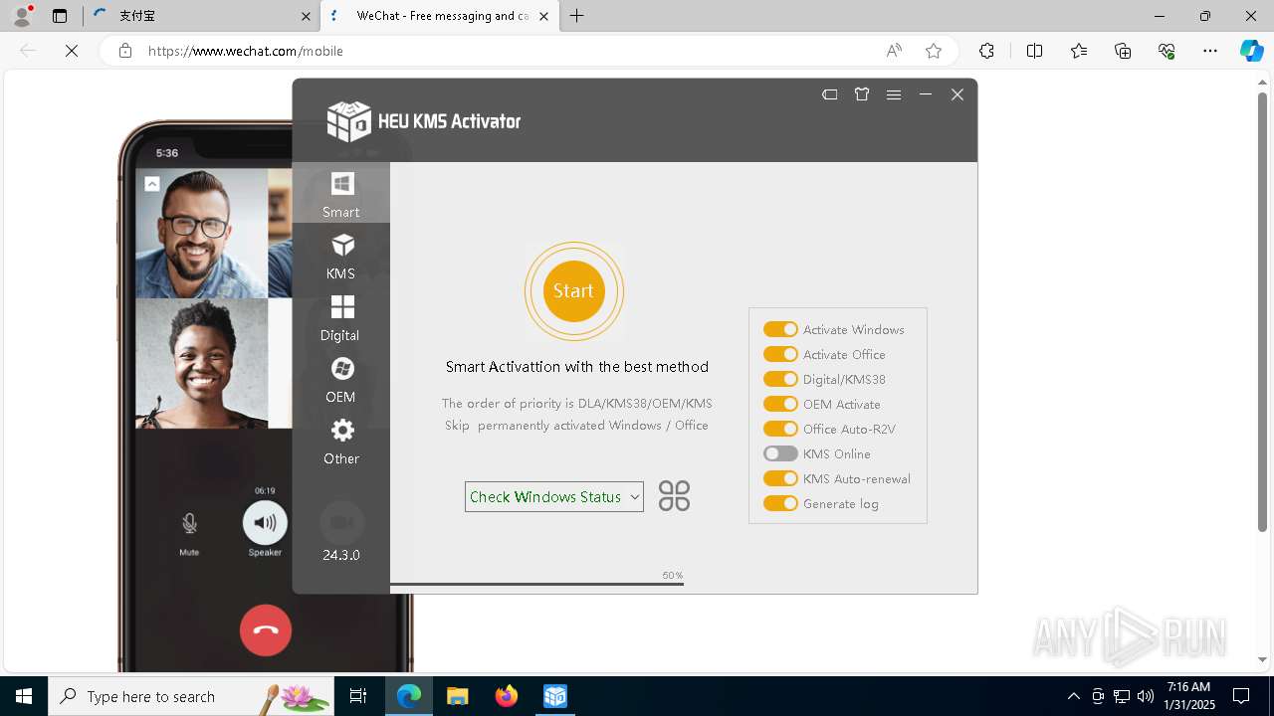Click the Read aloud icon in the address bar
Viewport: 1274px width, 716px height.
894,51
